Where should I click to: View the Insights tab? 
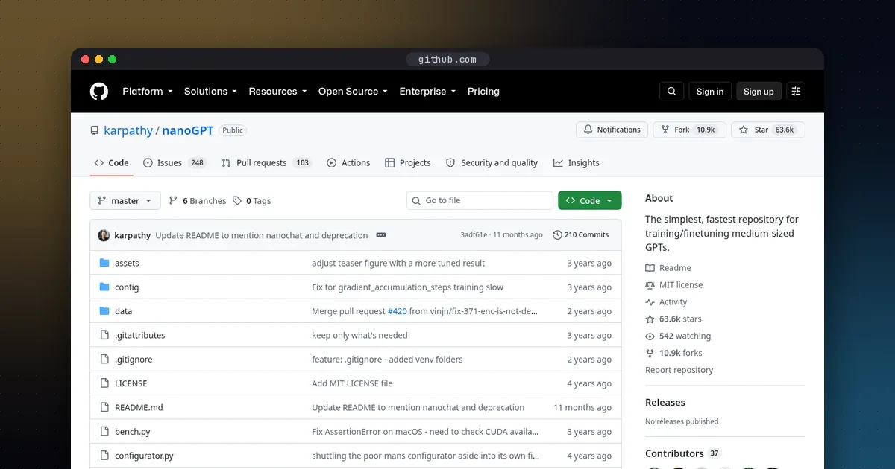pos(577,163)
